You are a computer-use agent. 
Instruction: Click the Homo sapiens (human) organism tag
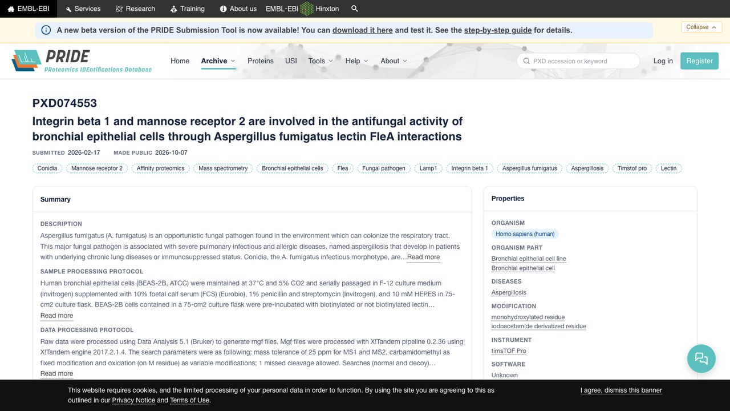coord(525,234)
